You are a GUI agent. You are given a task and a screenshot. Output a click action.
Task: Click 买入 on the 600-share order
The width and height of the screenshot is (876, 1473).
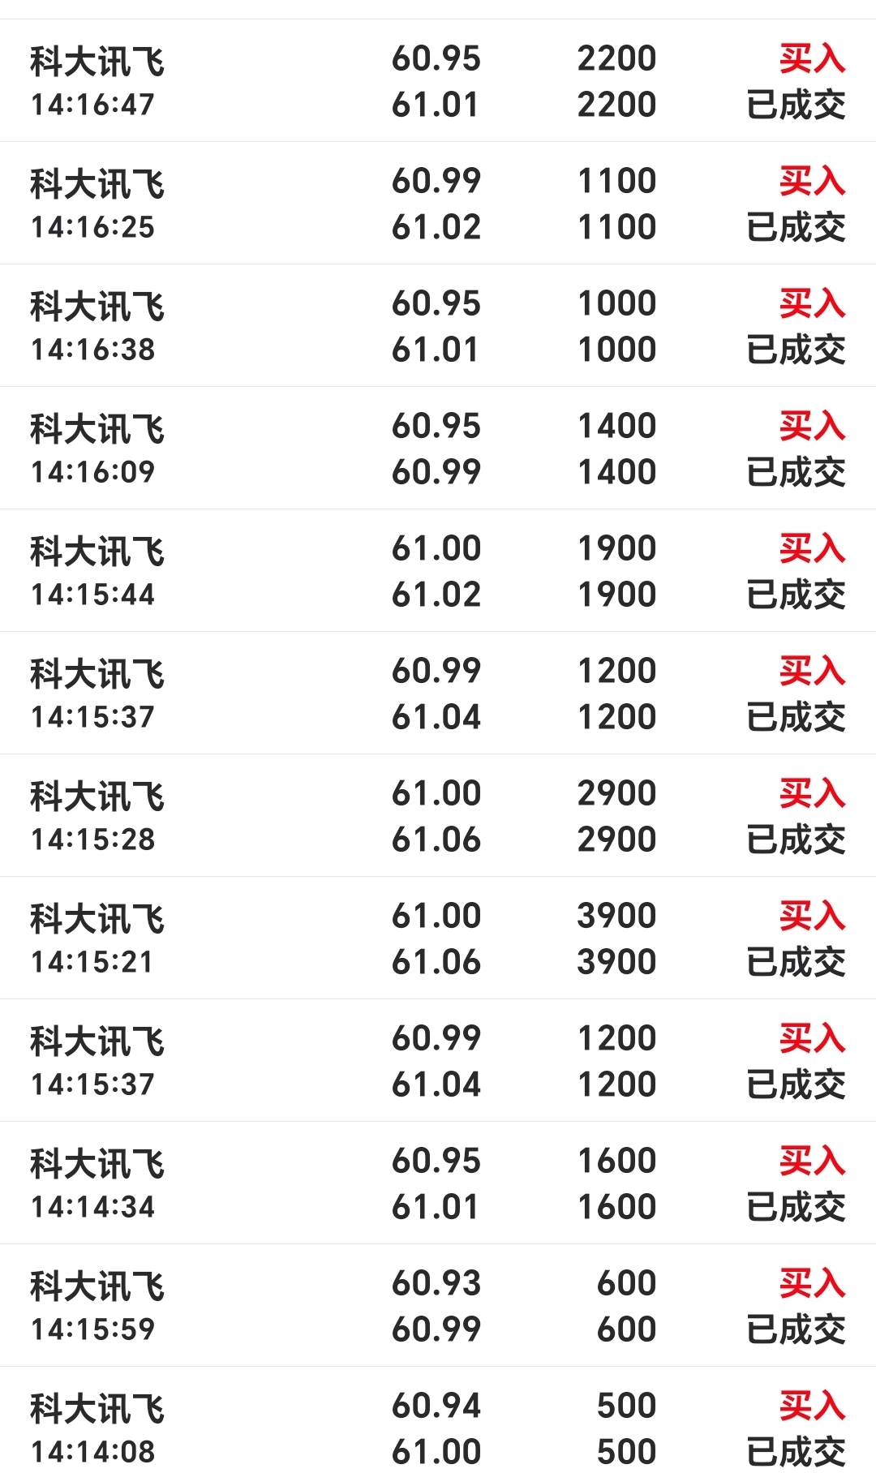[812, 1284]
